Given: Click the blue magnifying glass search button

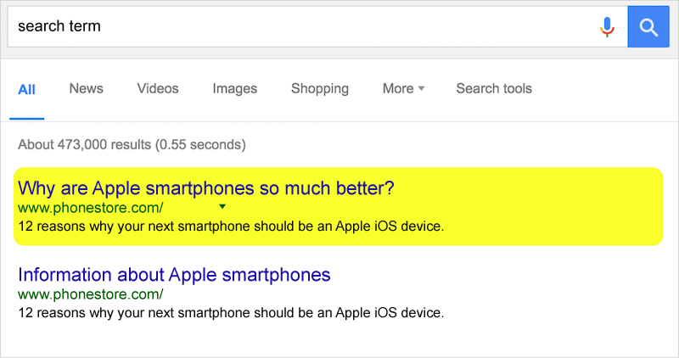Looking at the screenshot, I should (648, 27).
